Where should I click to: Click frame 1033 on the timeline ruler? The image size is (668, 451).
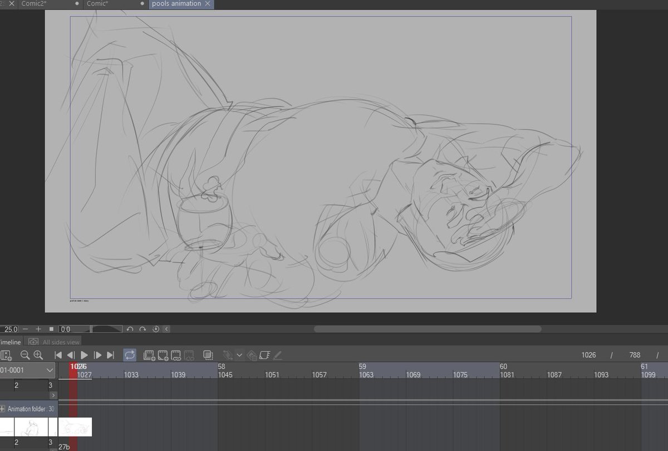coord(131,375)
